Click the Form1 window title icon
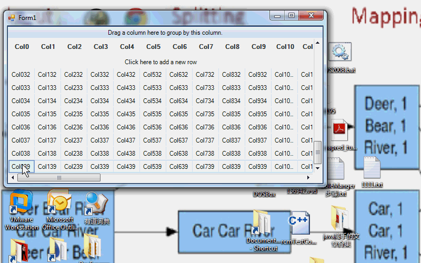The width and height of the screenshot is (421, 263). (12, 18)
